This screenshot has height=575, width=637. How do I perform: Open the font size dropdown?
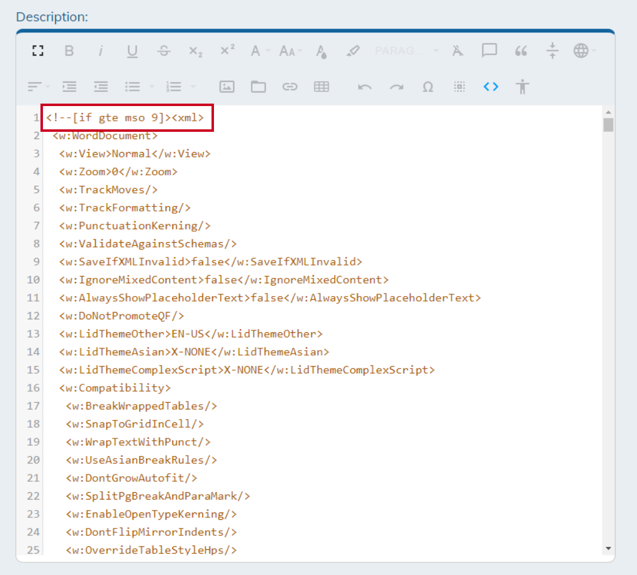[x=291, y=51]
